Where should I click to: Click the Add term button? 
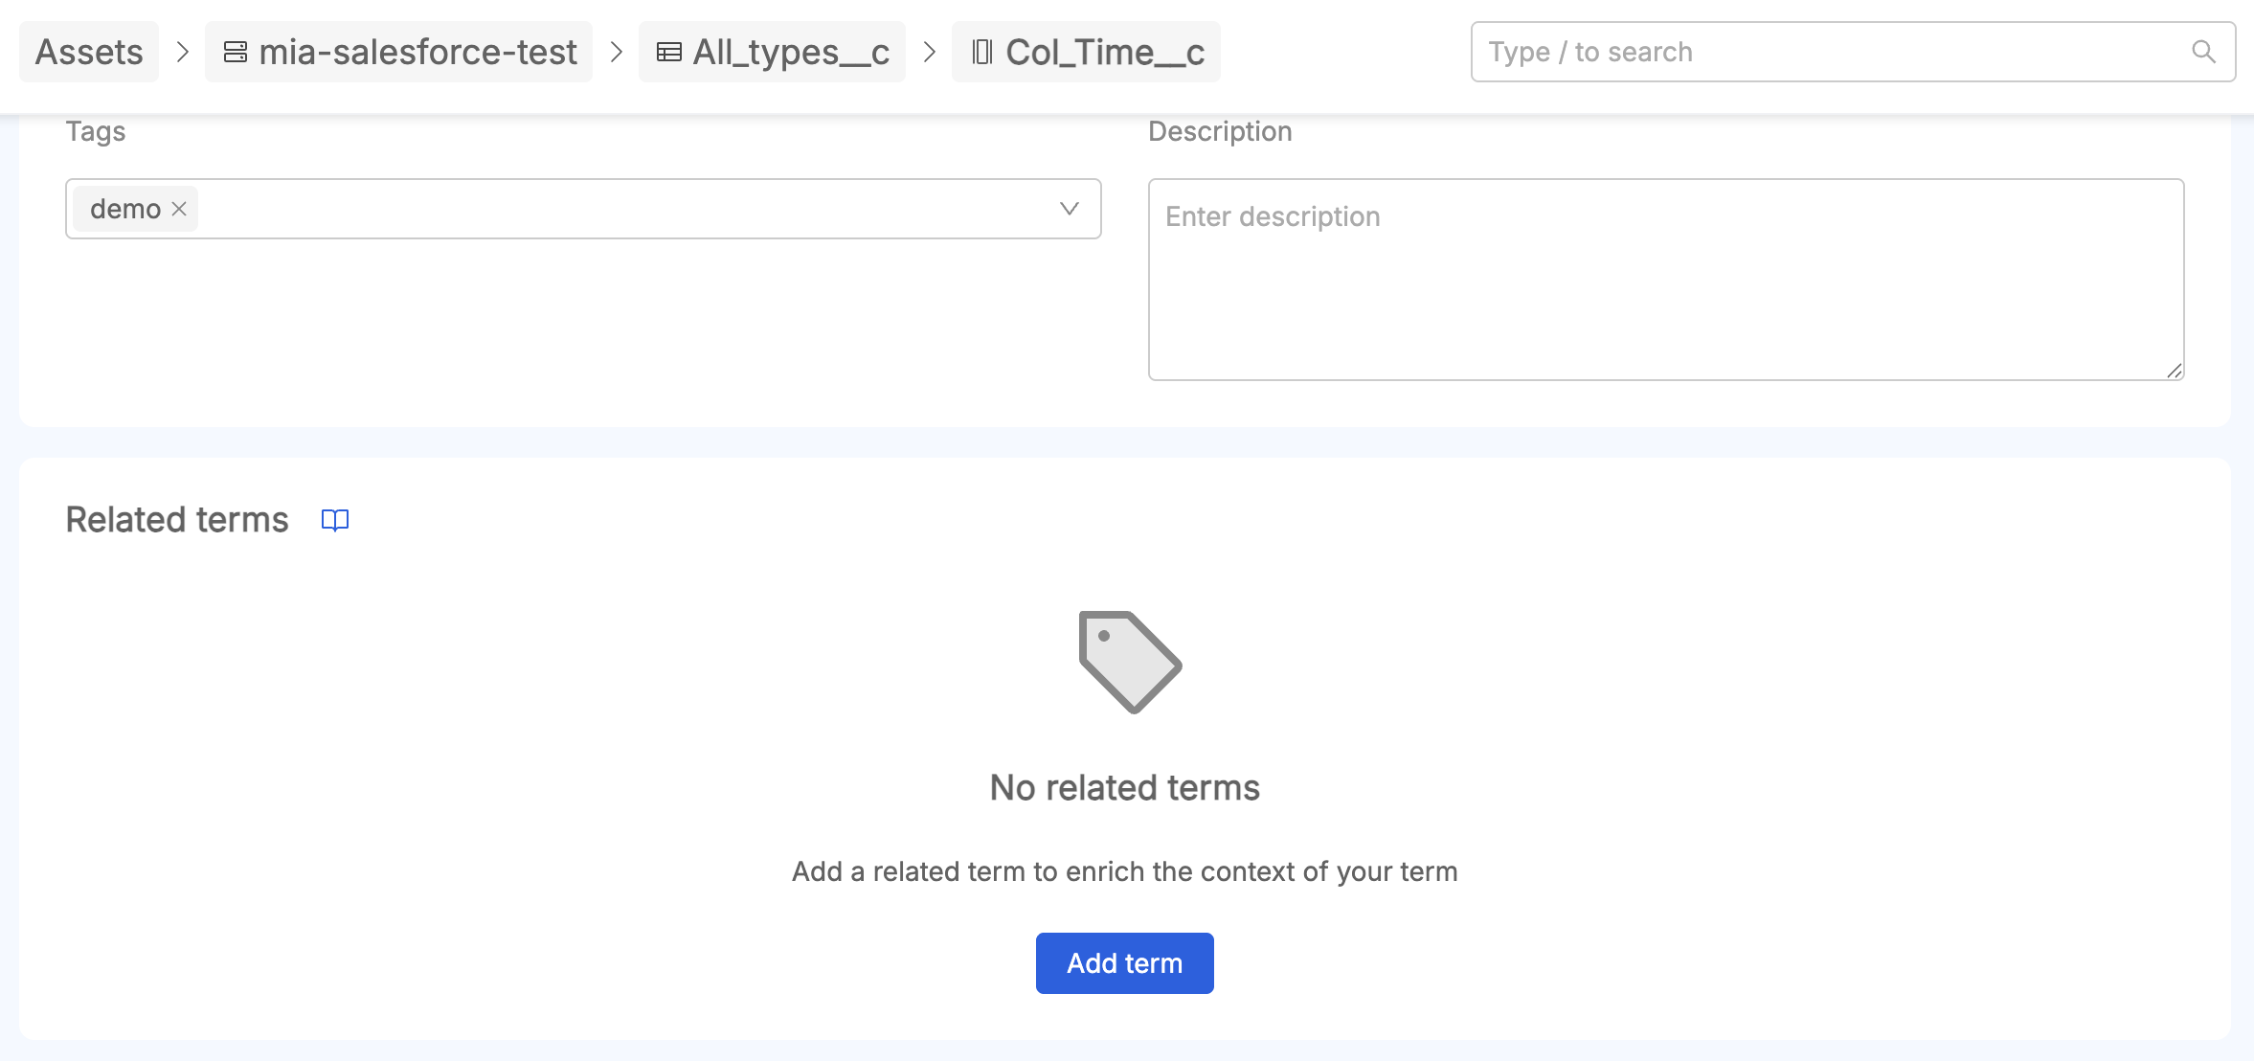pos(1125,963)
